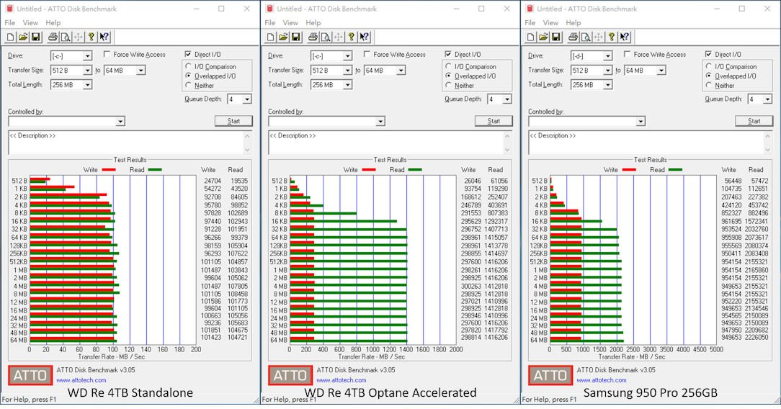Open the Help menu in the right window
The image size is (781, 409).
tap(574, 23)
